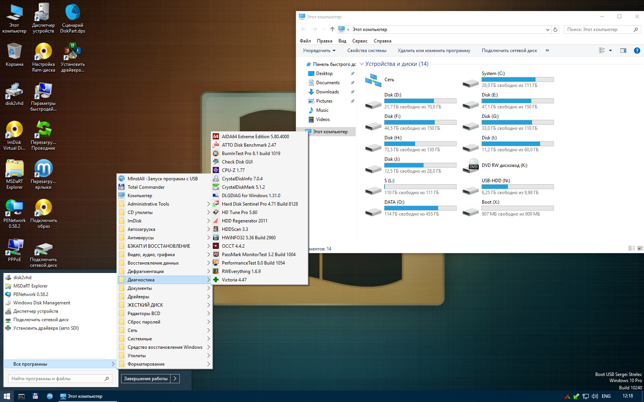
Task: Launch PerformanceTest 8.0 Build 1054
Action: (x=260, y=263)
